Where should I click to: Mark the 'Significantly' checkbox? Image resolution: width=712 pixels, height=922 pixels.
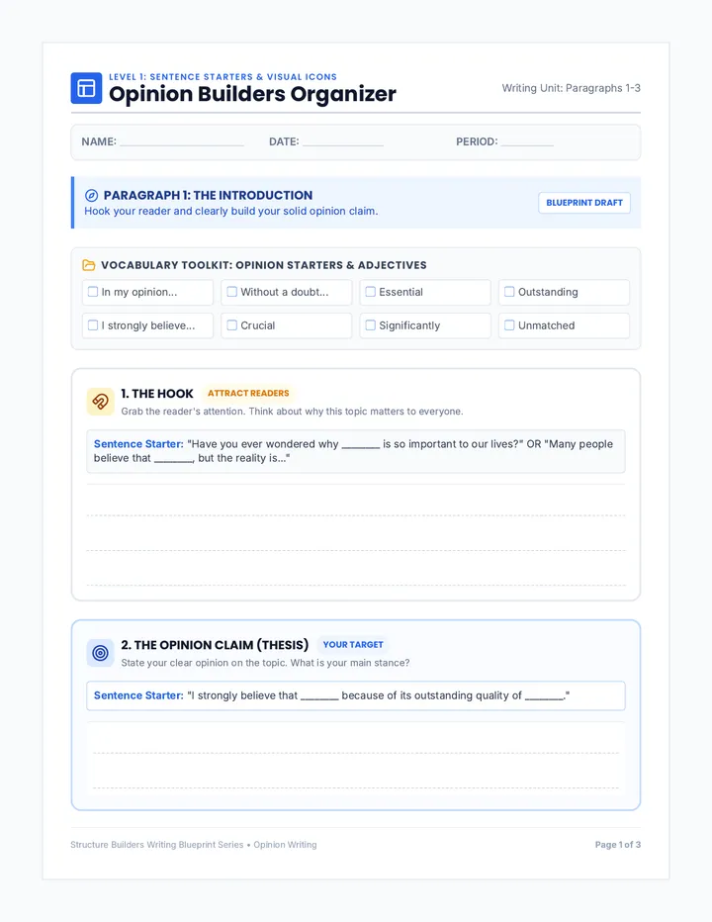(x=371, y=325)
